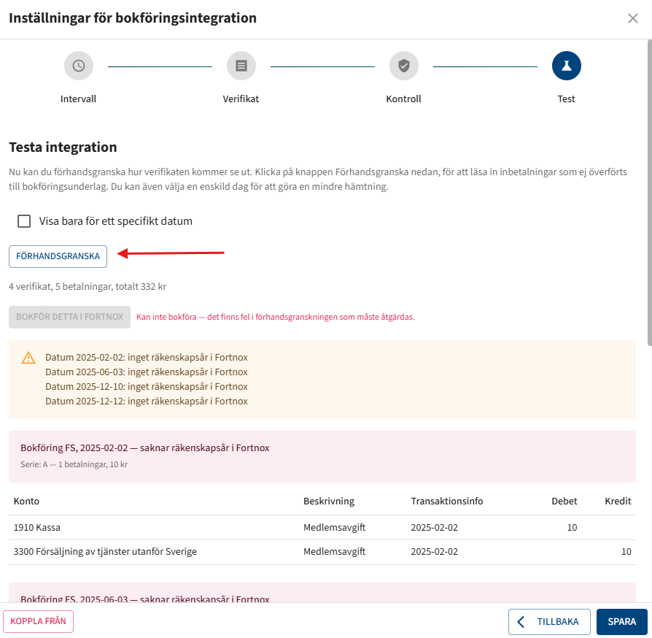Click the Kredit column header

pos(618,501)
